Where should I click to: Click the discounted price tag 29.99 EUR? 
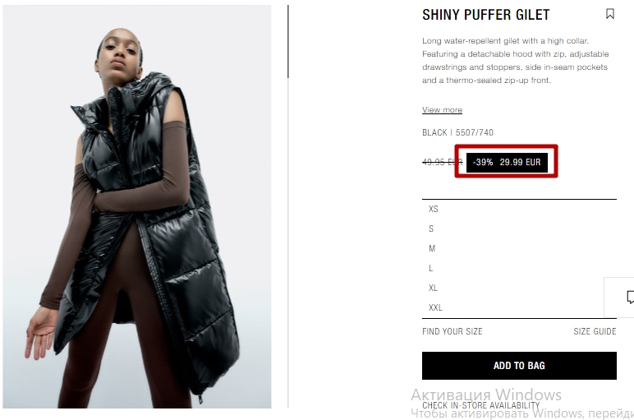click(x=507, y=162)
